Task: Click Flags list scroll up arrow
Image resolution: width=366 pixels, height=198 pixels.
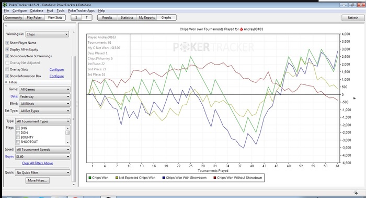Action: click(67, 128)
